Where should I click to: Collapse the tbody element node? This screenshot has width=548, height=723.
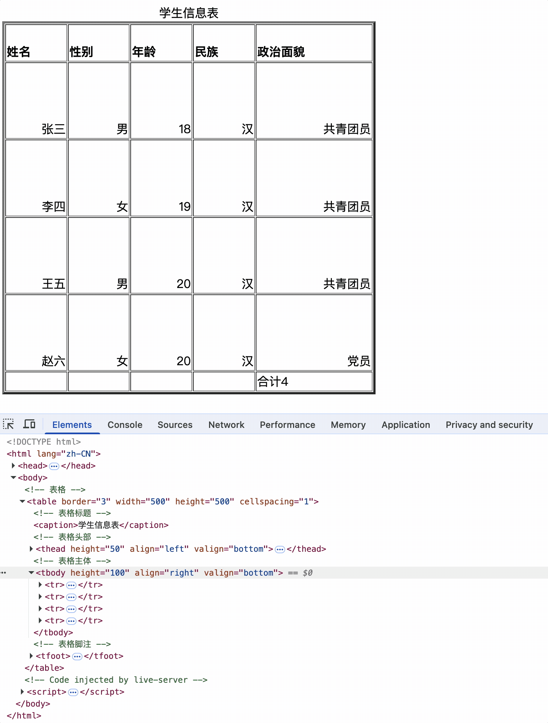(31, 573)
